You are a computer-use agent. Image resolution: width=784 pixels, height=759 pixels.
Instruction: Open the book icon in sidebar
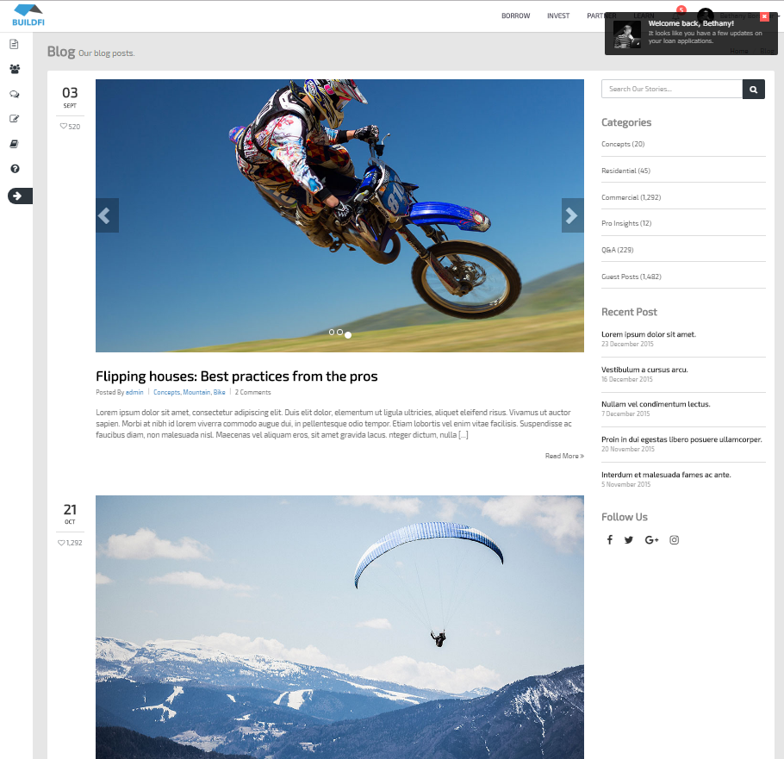pos(15,144)
